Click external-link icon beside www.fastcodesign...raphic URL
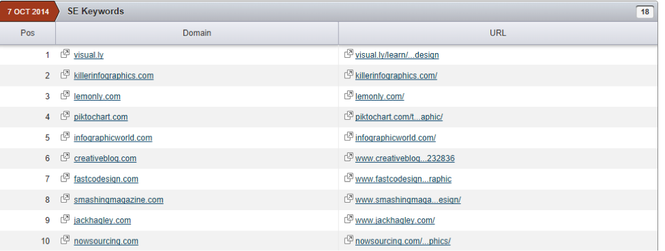 pyautogui.click(x=349, y=178)
